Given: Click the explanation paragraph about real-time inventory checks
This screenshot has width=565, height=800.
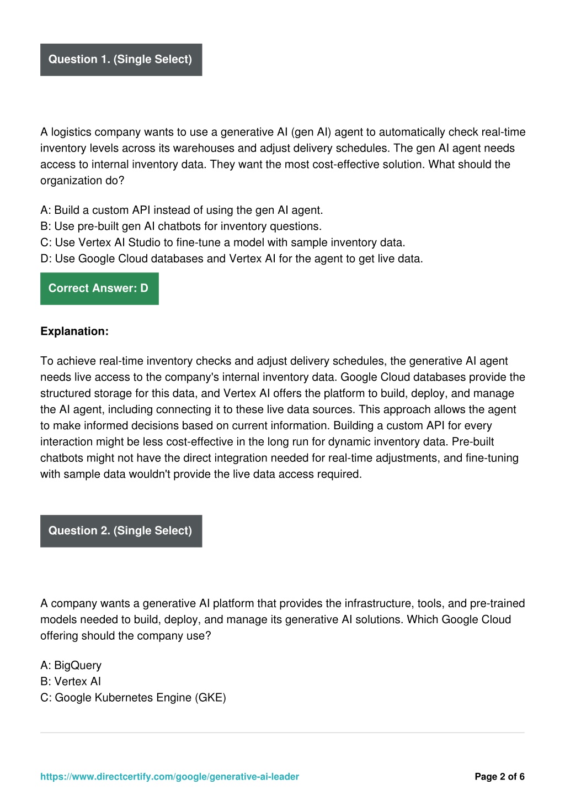Looking at the screenshot, I should [282, 417].
